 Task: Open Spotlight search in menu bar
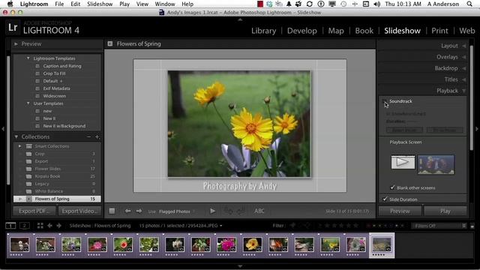(469, 4)
